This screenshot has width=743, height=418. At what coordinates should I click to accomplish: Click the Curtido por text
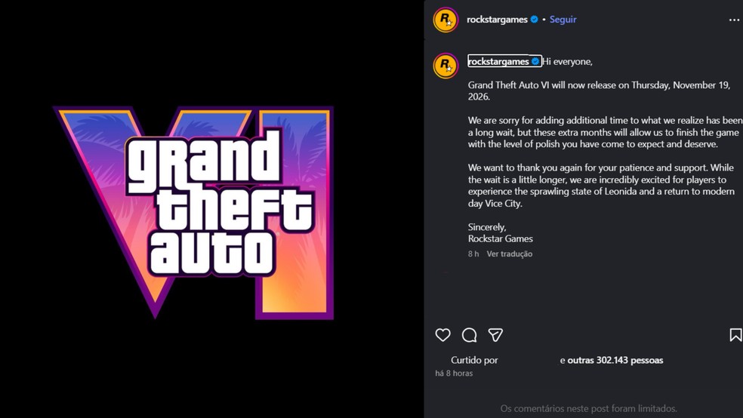pos(474,361)
